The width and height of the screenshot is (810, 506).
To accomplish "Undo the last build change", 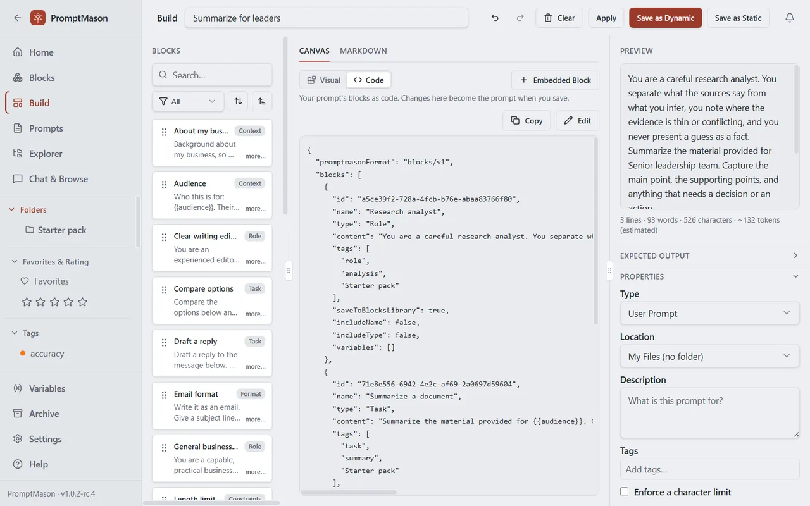I will pos(495,18).
